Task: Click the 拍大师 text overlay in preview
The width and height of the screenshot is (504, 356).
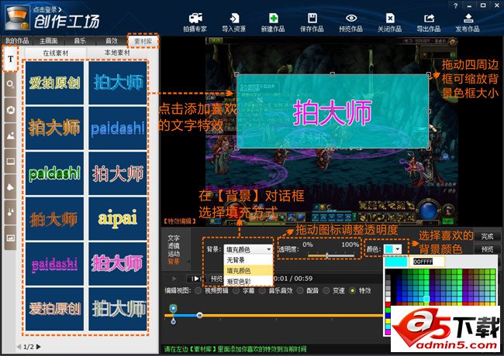Action: [332, 112]
